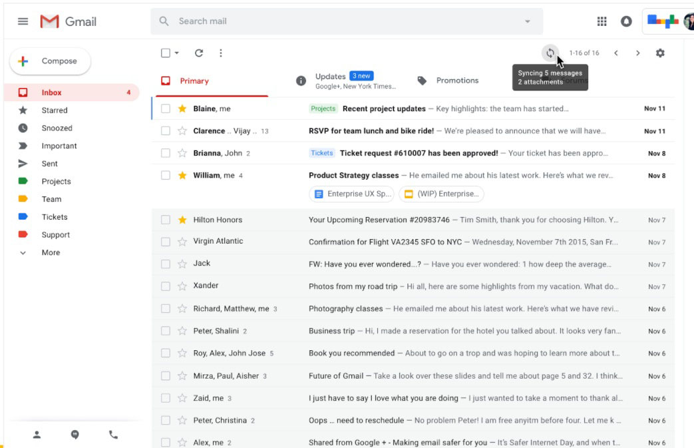Star the Brianna, John email
This screenshot has height=448, width=694.
[x=182, y=153]
